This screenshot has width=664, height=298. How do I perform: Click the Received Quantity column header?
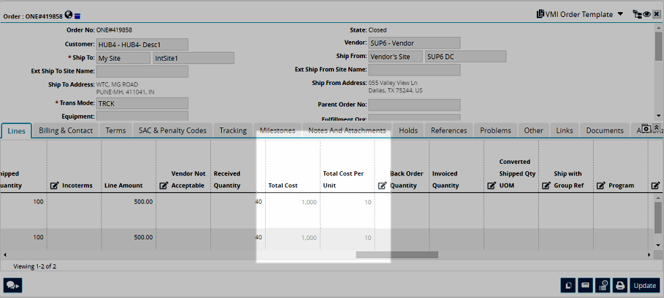click(x=227, y=179)
